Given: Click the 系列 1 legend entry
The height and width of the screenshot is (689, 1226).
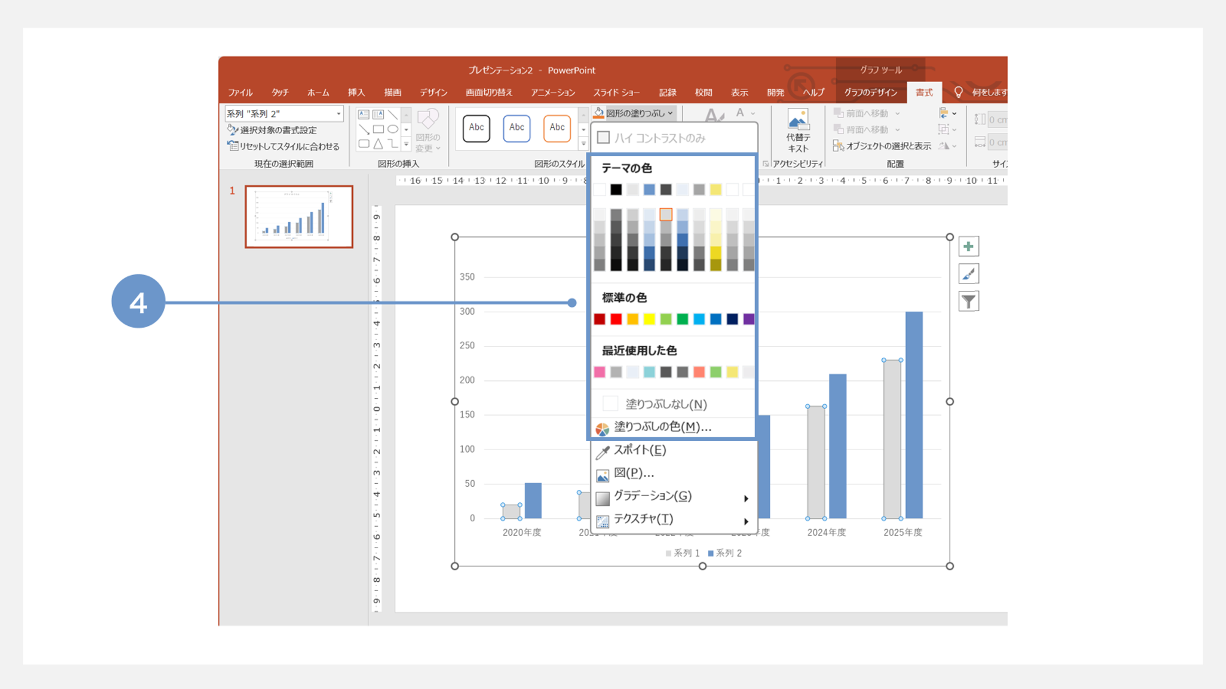Looking at the screenshot, I should [682, 553].
